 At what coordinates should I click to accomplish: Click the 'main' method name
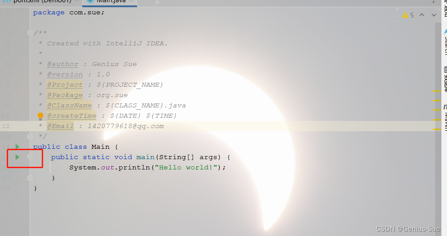click(x=146, y=157)
